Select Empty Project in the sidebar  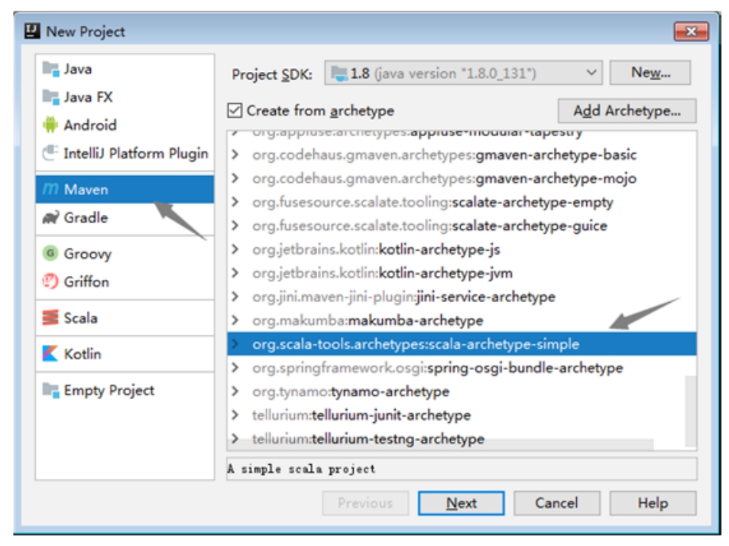pos(109,390)
